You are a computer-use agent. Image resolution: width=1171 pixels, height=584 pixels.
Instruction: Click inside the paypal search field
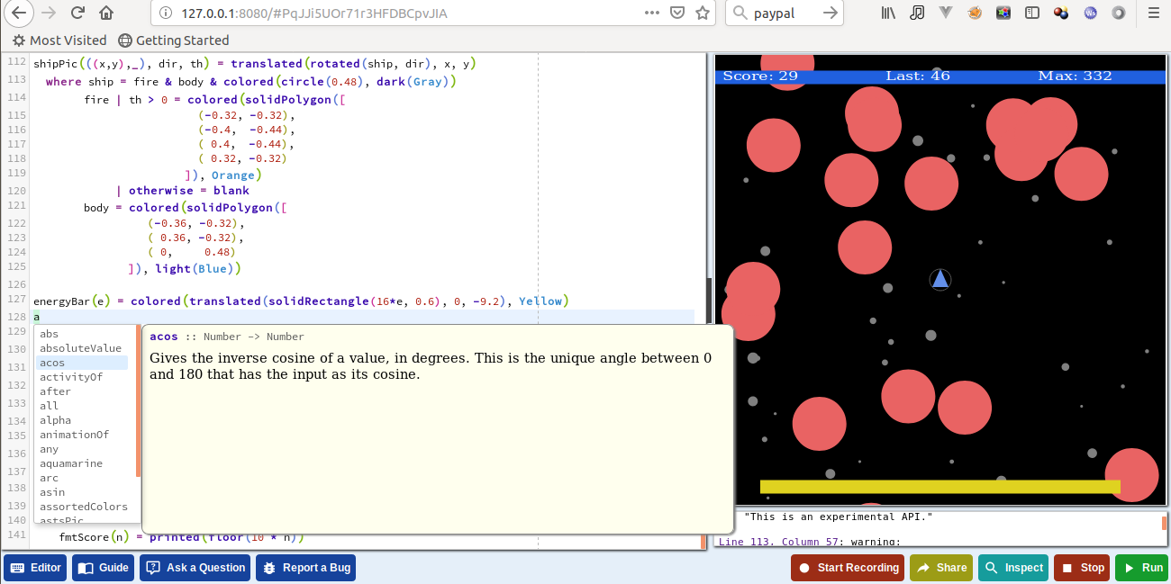pos(784,13)
